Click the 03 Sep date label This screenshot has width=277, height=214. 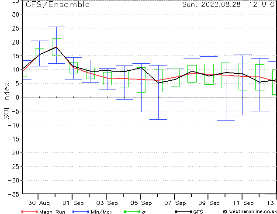107,203
